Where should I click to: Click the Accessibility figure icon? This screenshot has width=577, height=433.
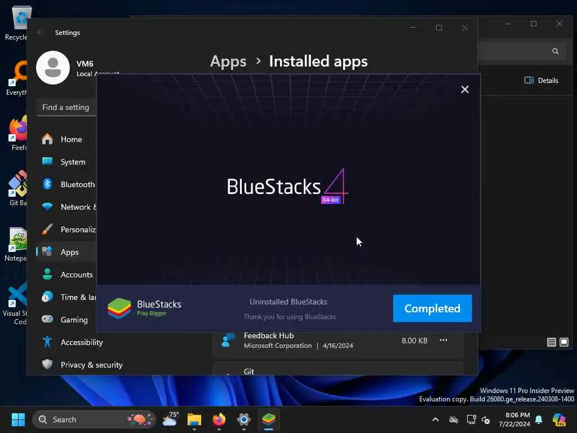pos(47,342)
